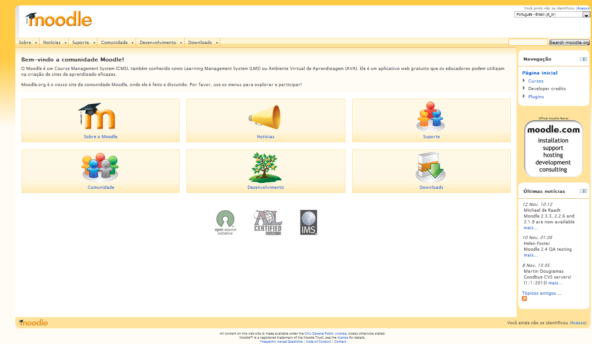592x344 pixels.
Task: Open the Code of Conduct footer link
Action: 318,342
